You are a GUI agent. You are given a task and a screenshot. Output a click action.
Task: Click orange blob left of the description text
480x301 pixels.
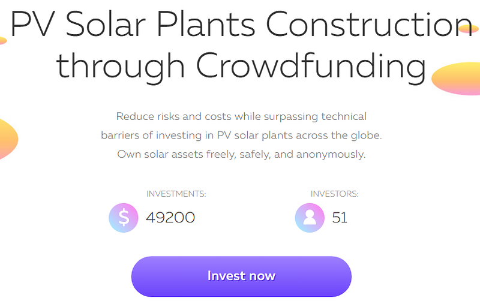tap(6, 138)
